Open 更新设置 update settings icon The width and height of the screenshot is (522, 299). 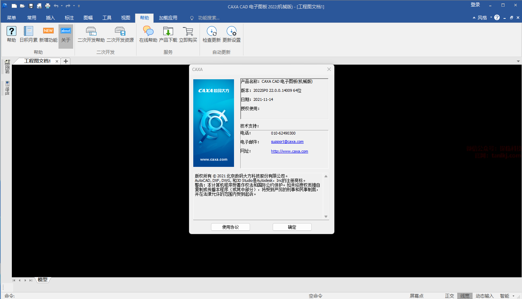232,32
